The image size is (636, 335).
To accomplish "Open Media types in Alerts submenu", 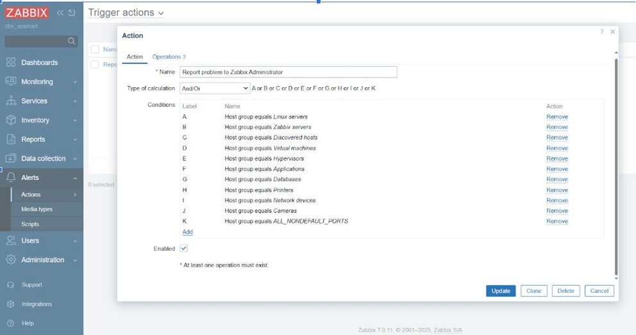I will pos(37,209).
